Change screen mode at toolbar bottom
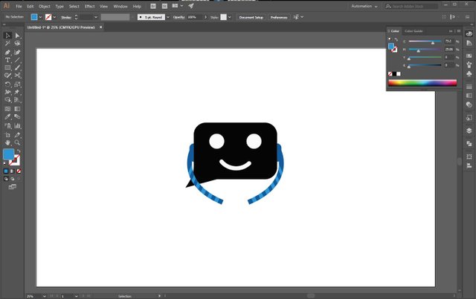476x299 pixels. (13, 187)
